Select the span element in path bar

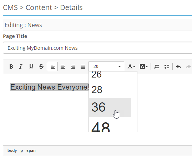coord(31,150)
